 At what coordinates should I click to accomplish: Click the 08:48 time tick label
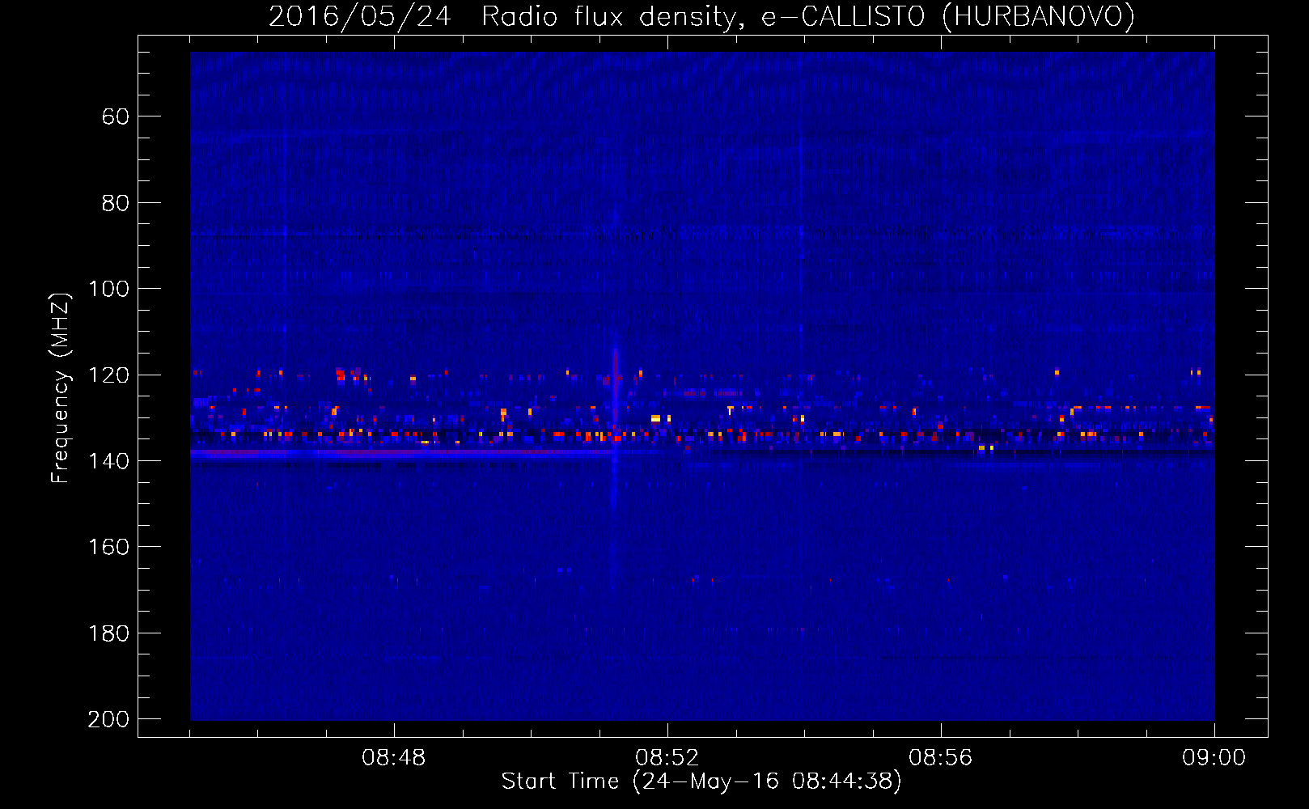(393, 758)
